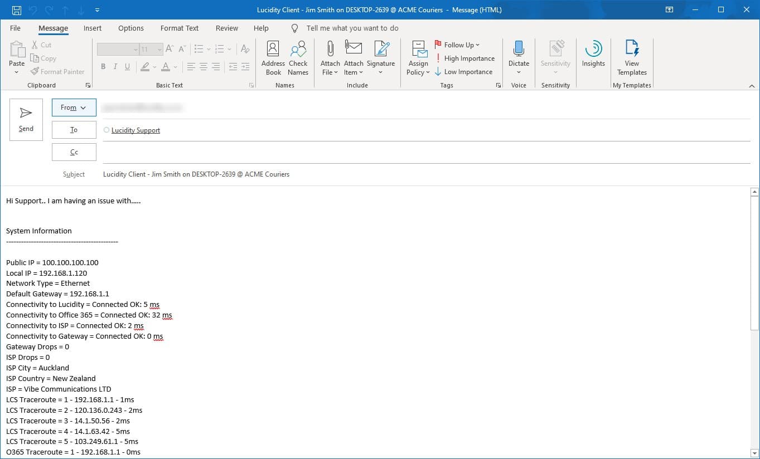Open the From account dropdown
Viewport: 760px width, 459px height.
(74, 108)
